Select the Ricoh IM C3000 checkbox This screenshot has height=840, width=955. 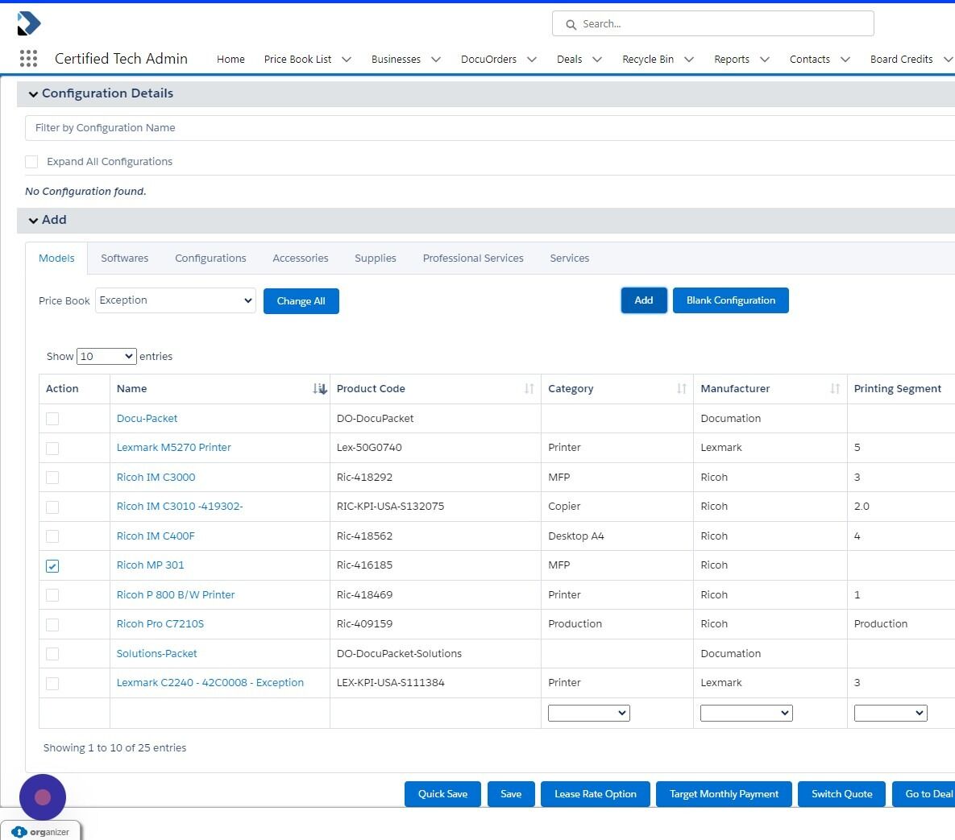pos(52,478)
